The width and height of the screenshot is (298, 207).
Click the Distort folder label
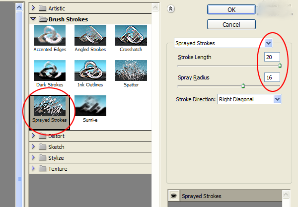coord(56,136)
